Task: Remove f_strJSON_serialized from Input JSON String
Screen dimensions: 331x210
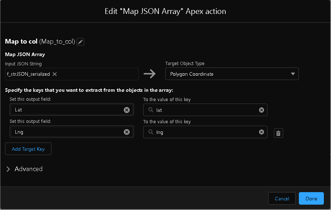Action: coord(55,74)
